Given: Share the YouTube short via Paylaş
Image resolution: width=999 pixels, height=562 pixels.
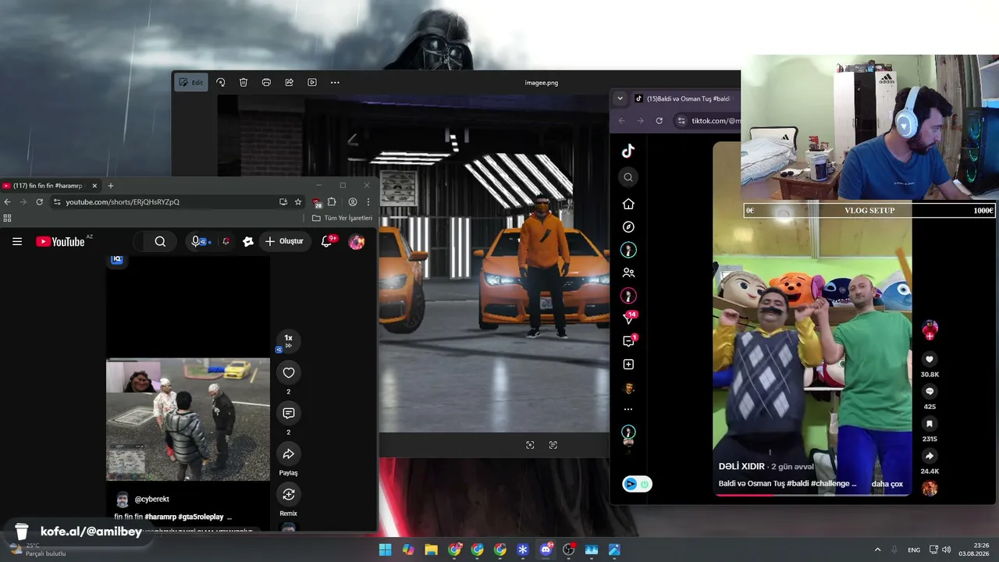Looking at the screenshot, I should tap(289, 454).
